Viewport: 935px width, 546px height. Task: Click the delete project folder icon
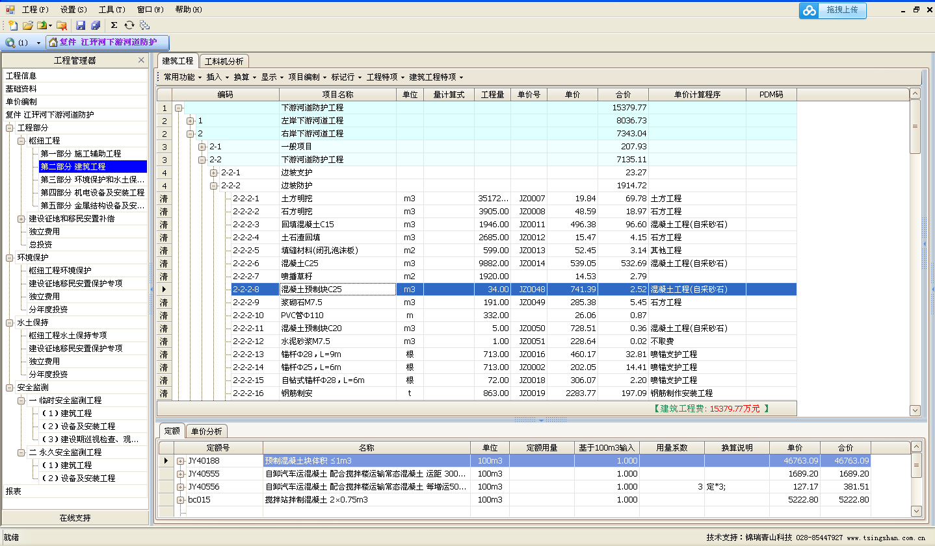point(62,25)
